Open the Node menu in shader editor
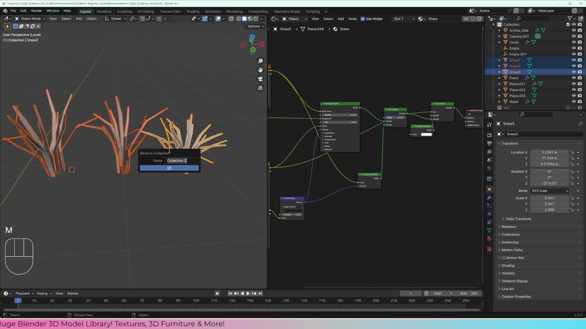The image size is (586, 329). coord(353,19)
